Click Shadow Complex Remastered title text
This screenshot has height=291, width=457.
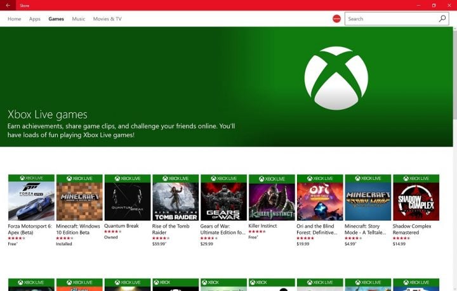412,230
